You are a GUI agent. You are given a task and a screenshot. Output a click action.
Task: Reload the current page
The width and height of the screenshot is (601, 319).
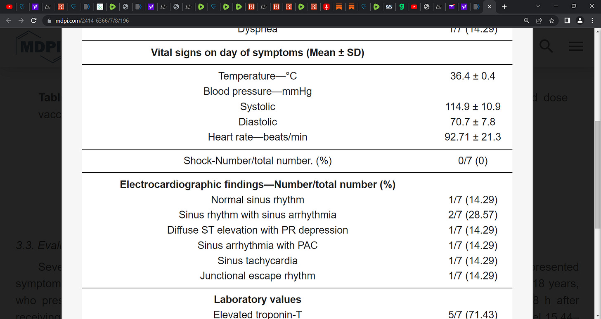click(x=34, y=20)
